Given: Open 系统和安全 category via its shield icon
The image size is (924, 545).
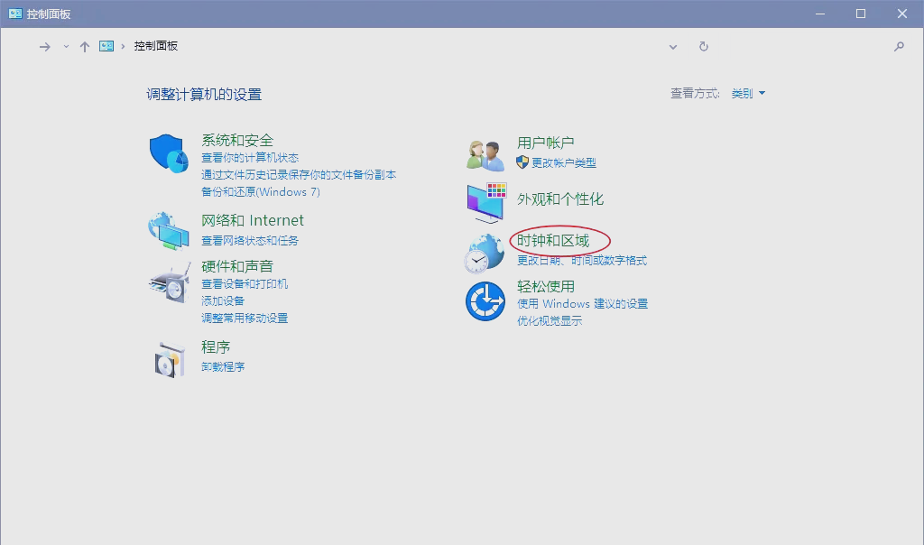Looking at the screenshot, I should coord(167,151).
